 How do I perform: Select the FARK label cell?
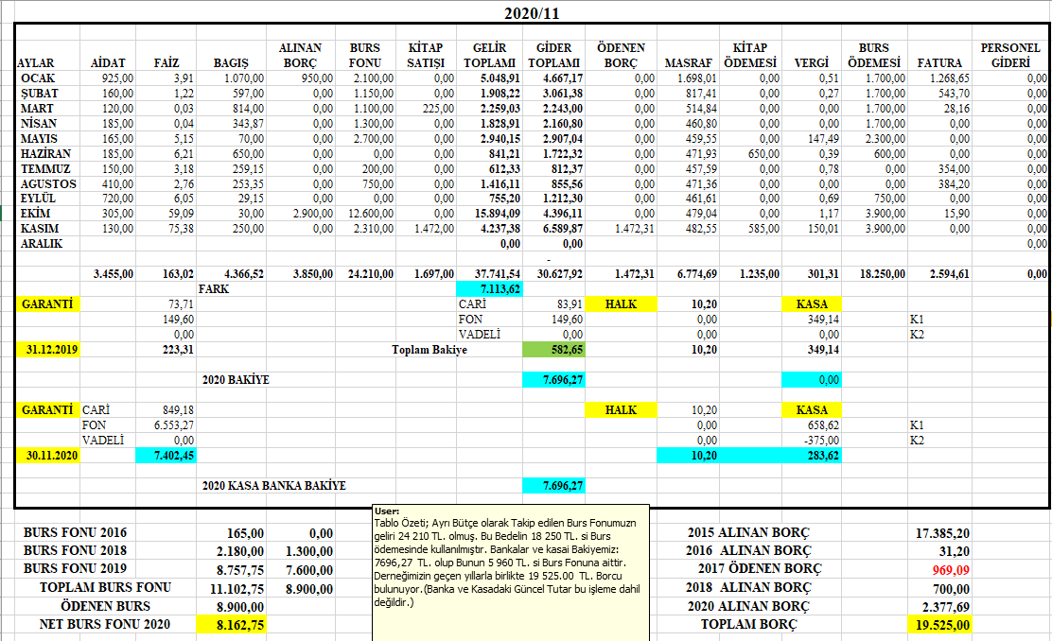coord(214,289)
